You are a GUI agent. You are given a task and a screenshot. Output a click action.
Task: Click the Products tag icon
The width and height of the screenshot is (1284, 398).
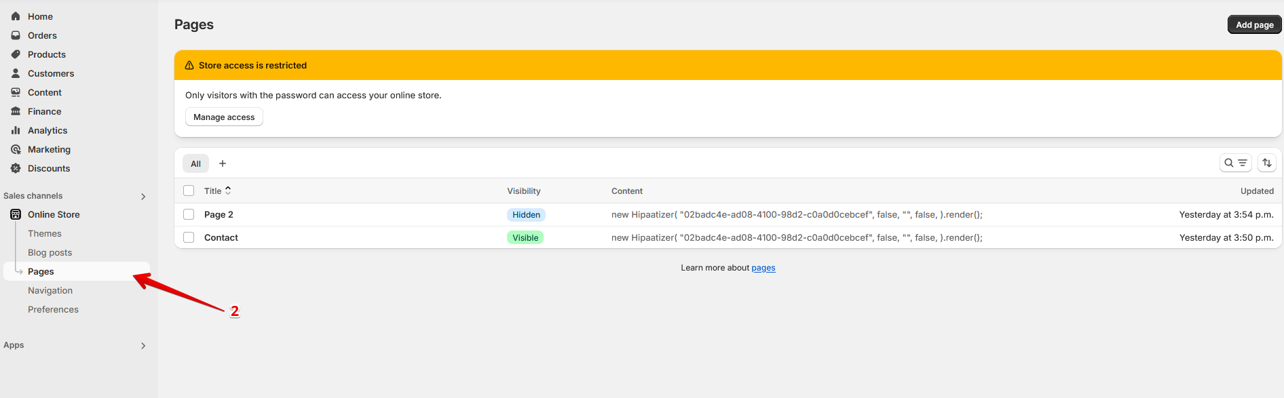[16, 54]
